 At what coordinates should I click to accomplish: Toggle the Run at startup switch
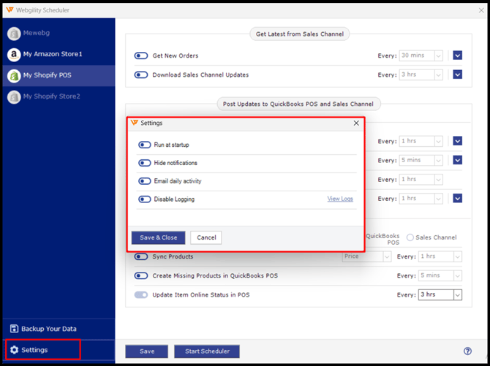point(144,145)
